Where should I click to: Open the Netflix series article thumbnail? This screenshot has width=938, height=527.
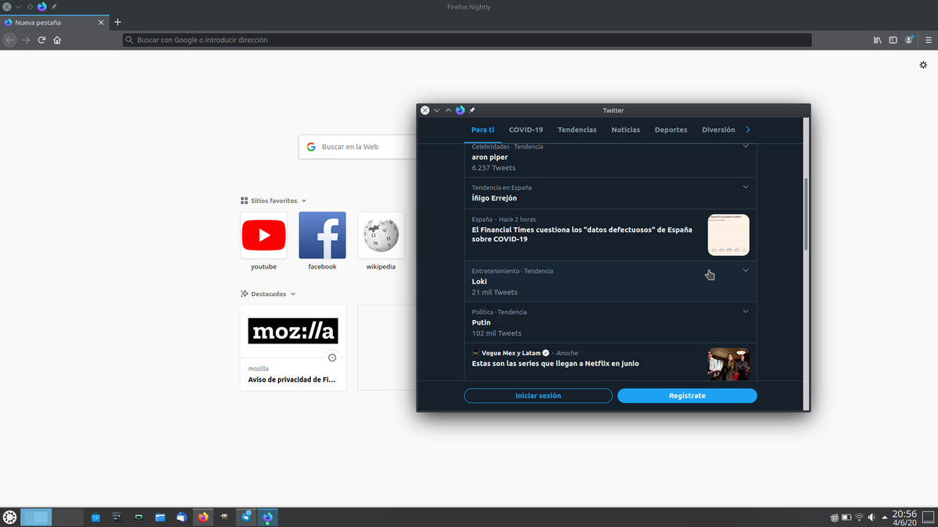point(729,364)
